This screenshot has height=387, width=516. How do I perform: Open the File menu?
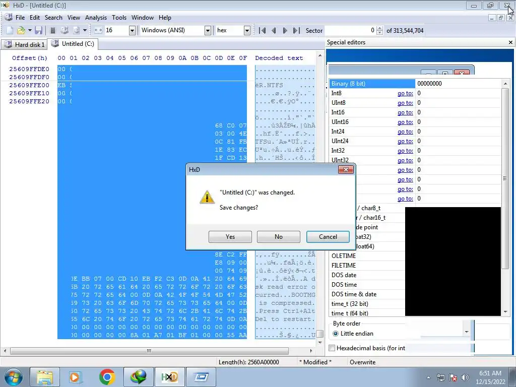click(20, 18)
